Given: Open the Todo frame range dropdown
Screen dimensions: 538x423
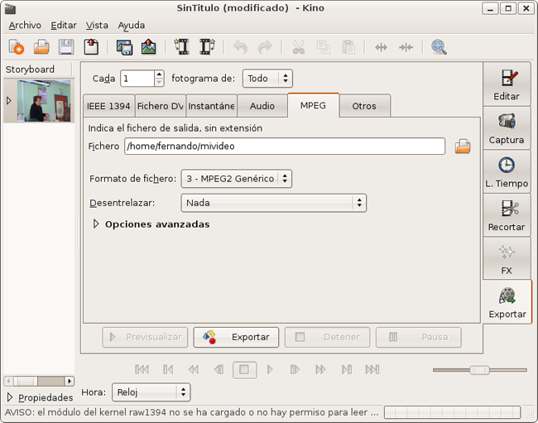Looking at the screenshot, I should 267,79.
